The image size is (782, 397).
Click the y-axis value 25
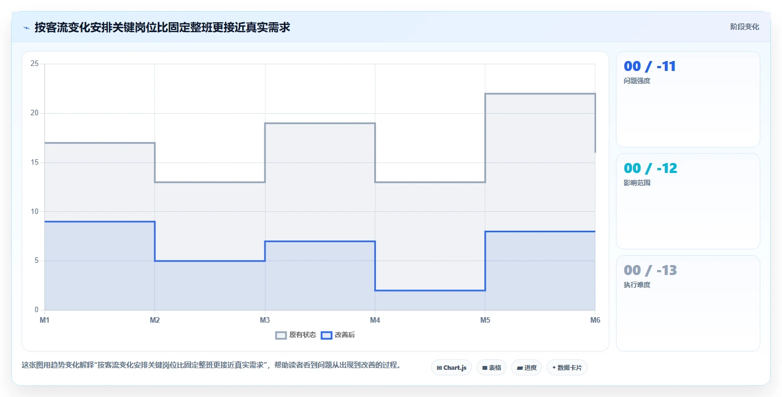coord(34,64)
